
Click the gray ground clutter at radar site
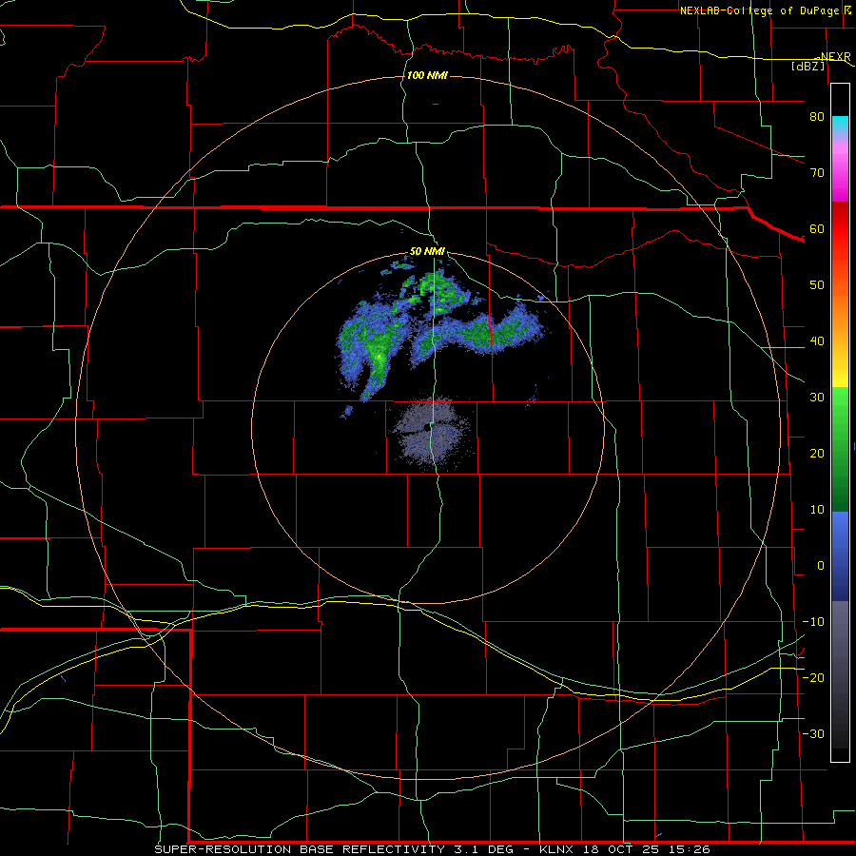[432, 433]
